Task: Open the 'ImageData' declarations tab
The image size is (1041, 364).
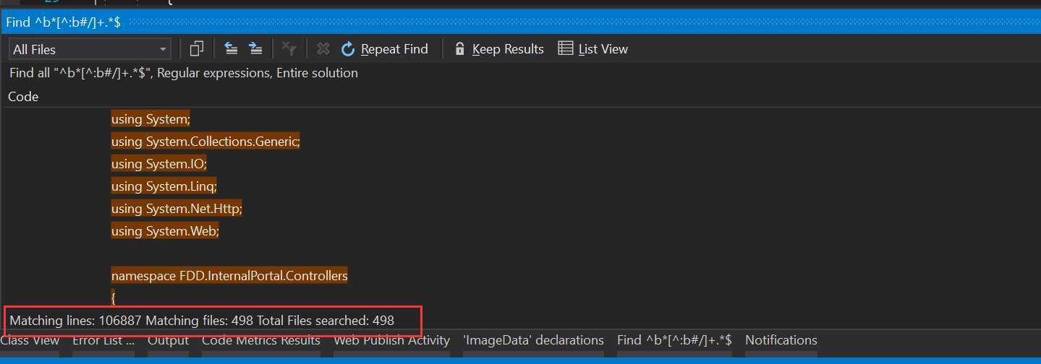Action: tap(533, 340)
